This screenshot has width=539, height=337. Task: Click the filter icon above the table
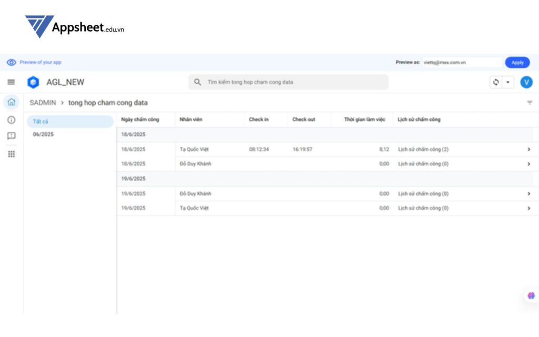point(530,103)
